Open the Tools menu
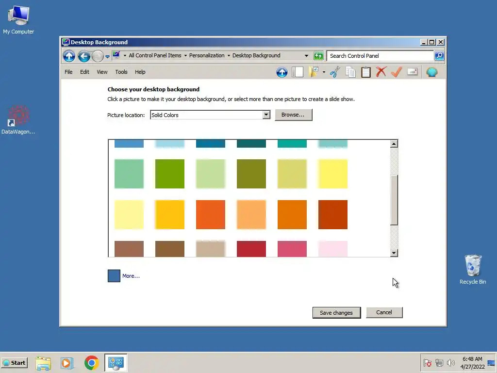Viewport: 497px width, 373px height. click(121, 72)
